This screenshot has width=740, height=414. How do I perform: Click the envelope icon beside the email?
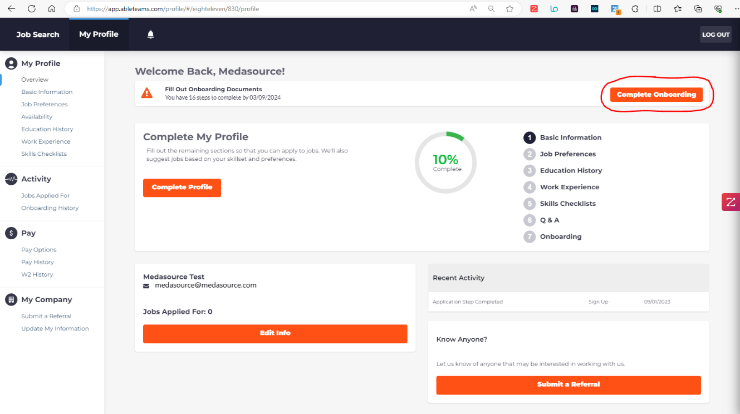(146, 285)
